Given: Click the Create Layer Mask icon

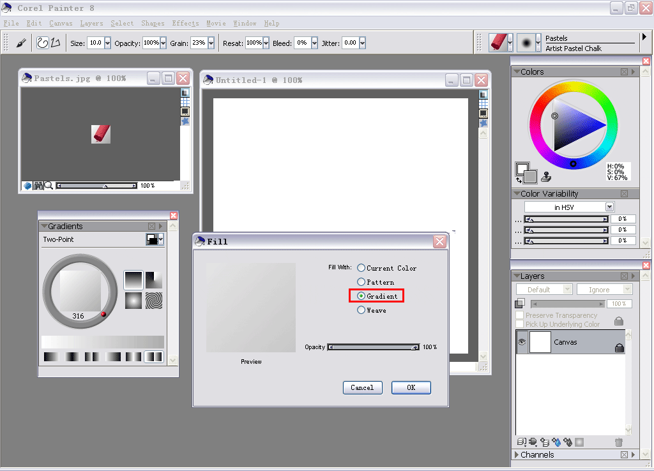Looking at the screenshot, I should pos(579,442).
